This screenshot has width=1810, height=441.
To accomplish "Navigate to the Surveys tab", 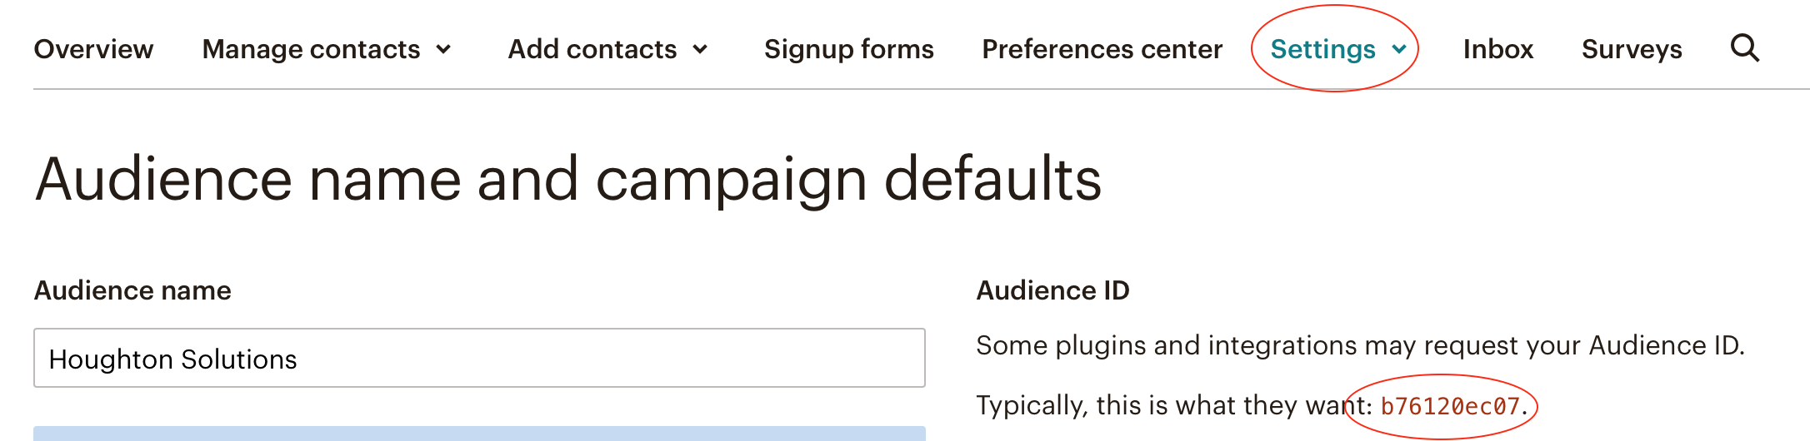I will point(1631,49).
